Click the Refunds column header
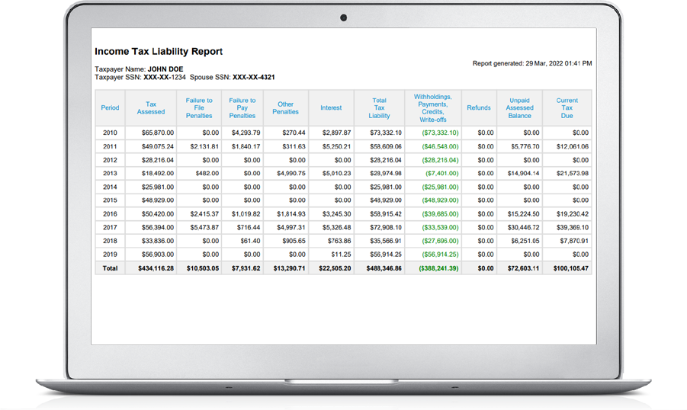The height and width of the screenshot is (410, 687). point(479,107)
